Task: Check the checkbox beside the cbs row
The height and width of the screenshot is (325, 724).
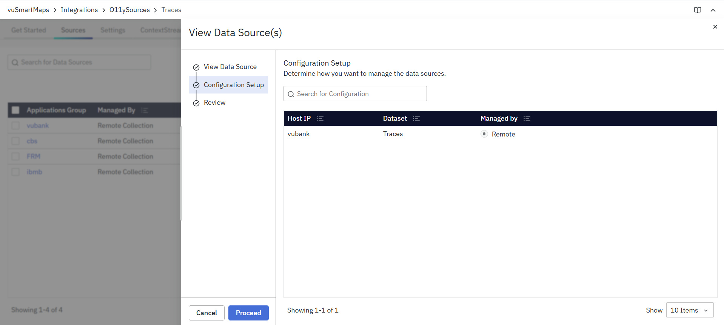Action: coord(15,141)
